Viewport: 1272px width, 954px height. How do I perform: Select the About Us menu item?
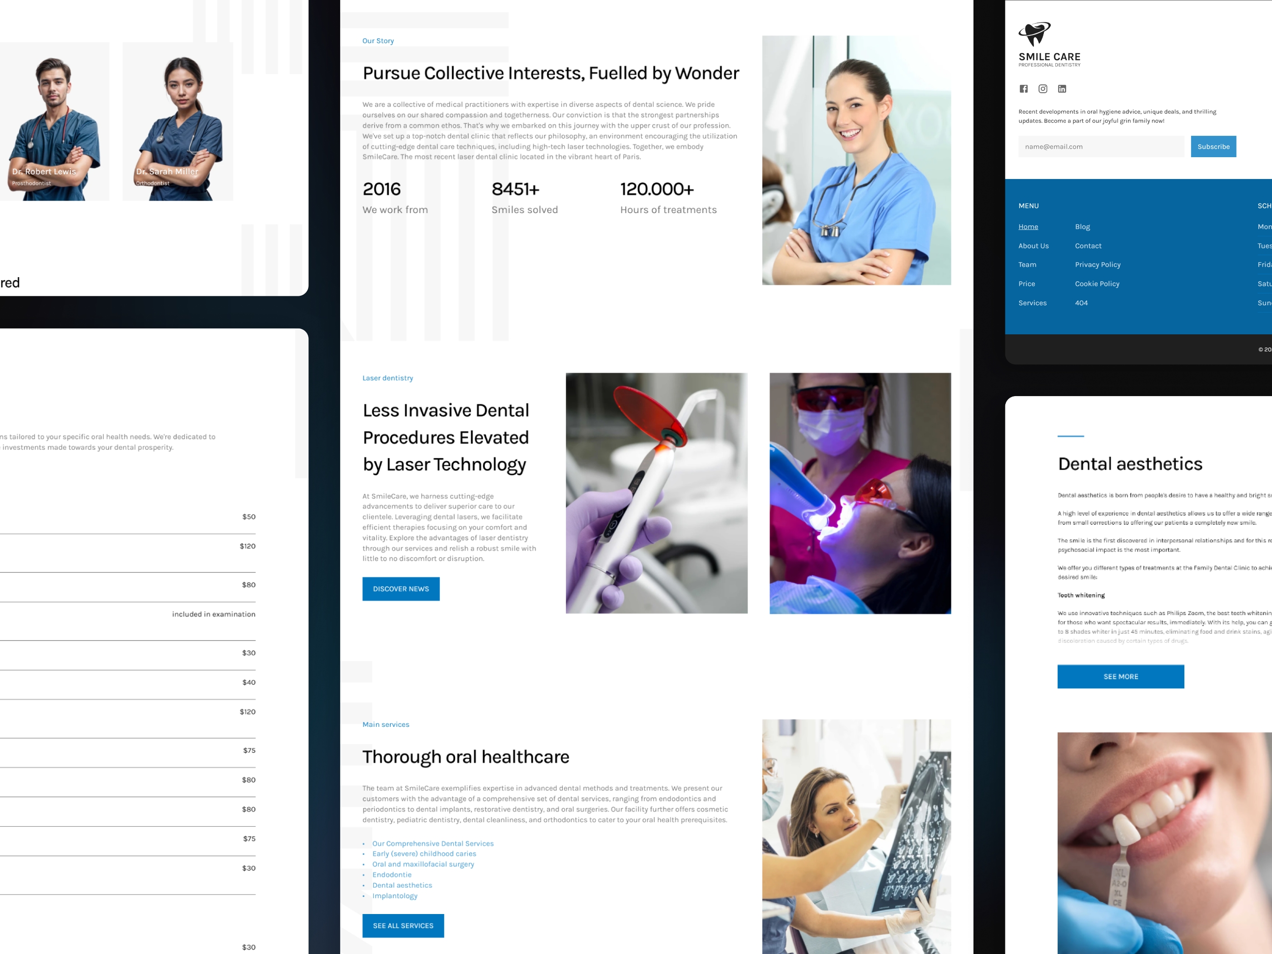click(1033, 245)
